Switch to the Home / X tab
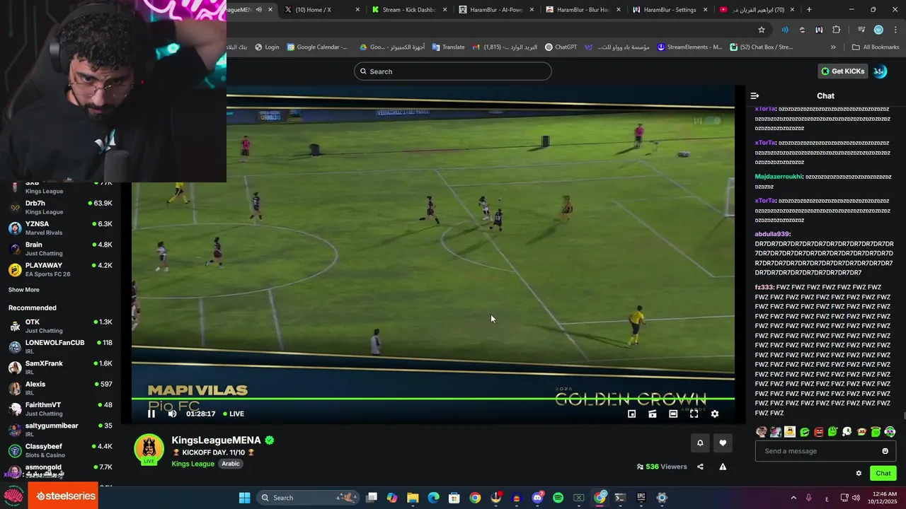The image size is (906, 509). (x=322, y=10)
